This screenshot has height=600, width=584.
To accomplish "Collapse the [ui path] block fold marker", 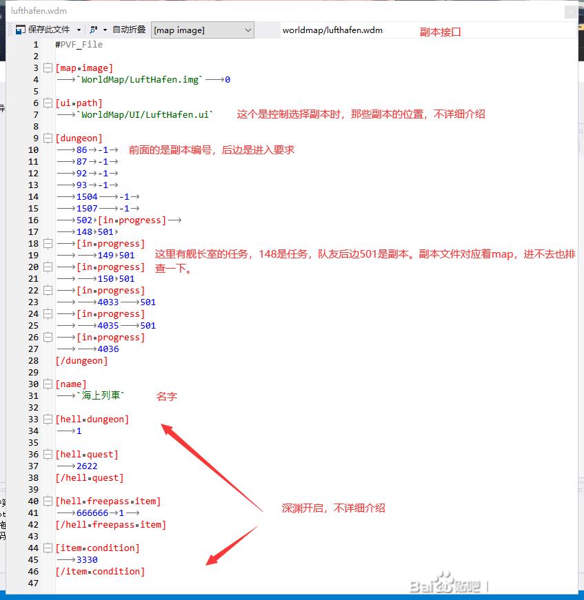I will pos(48,103).
